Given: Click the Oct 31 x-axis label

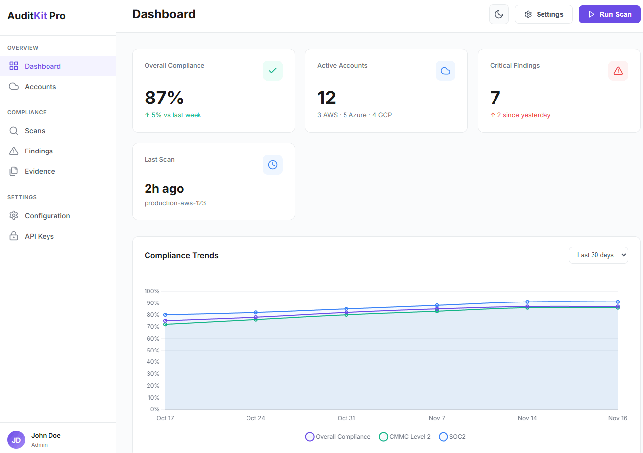Looking at the screenshot, I should tap(346, 418).
